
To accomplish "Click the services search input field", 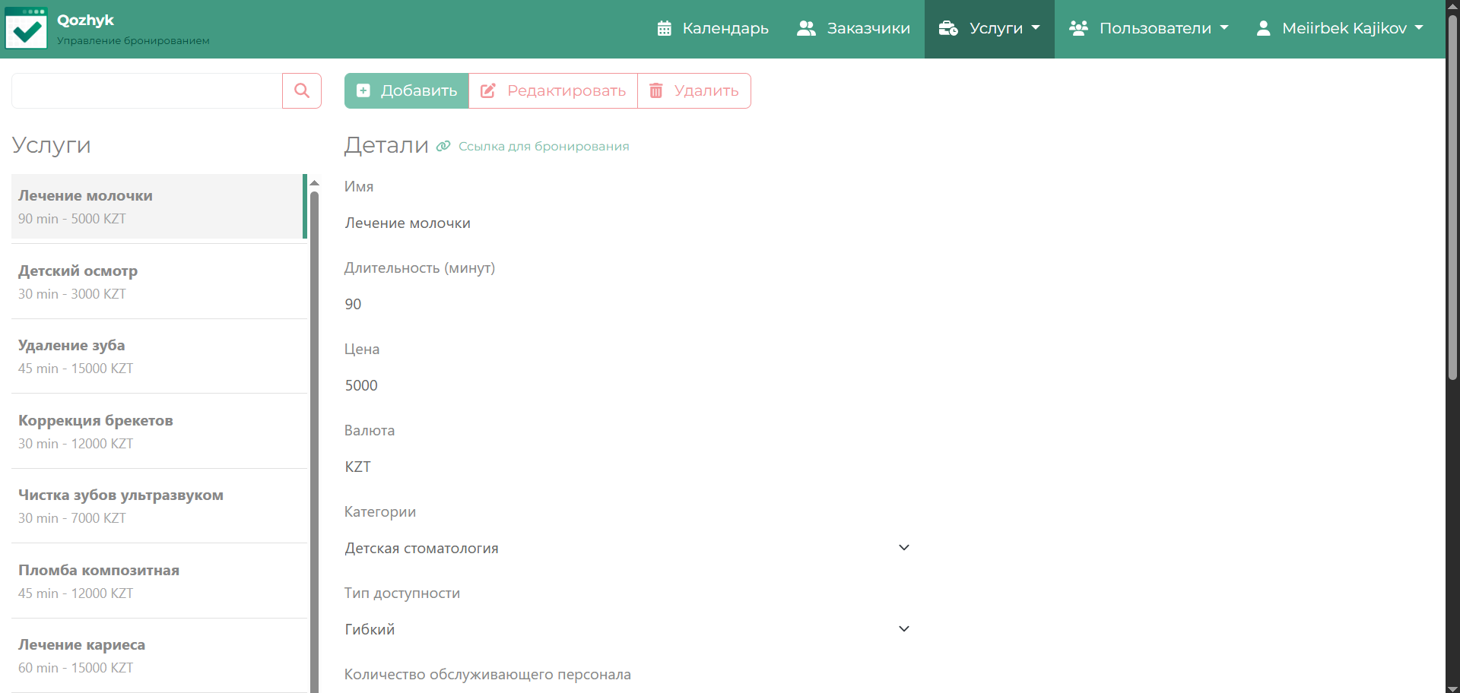I will click(x=147, y=91).
